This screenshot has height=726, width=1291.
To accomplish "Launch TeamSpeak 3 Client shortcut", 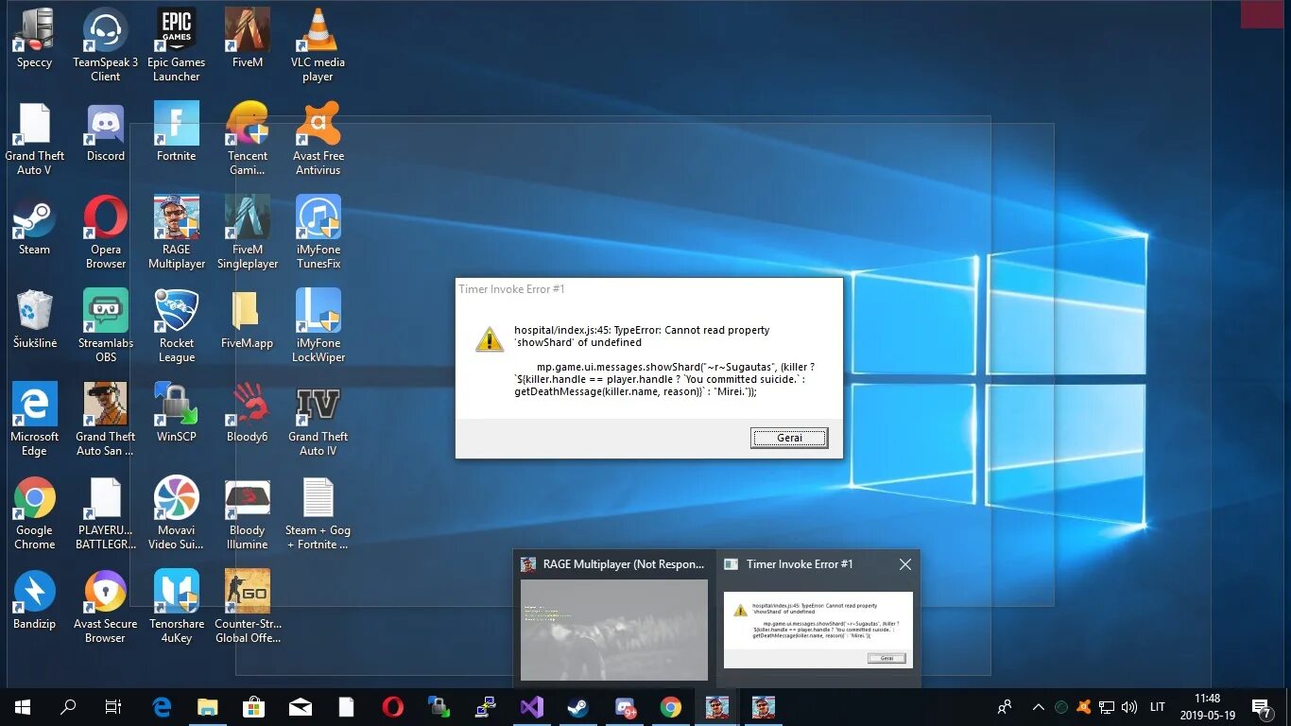I will pyautogui.click(x=106, y=44).
